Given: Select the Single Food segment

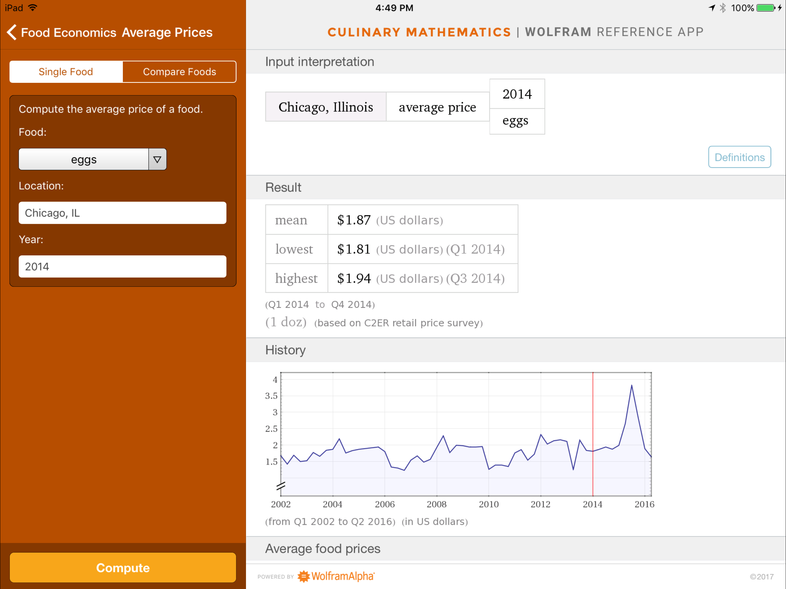Looking at the screenshot, I should 66,72.
